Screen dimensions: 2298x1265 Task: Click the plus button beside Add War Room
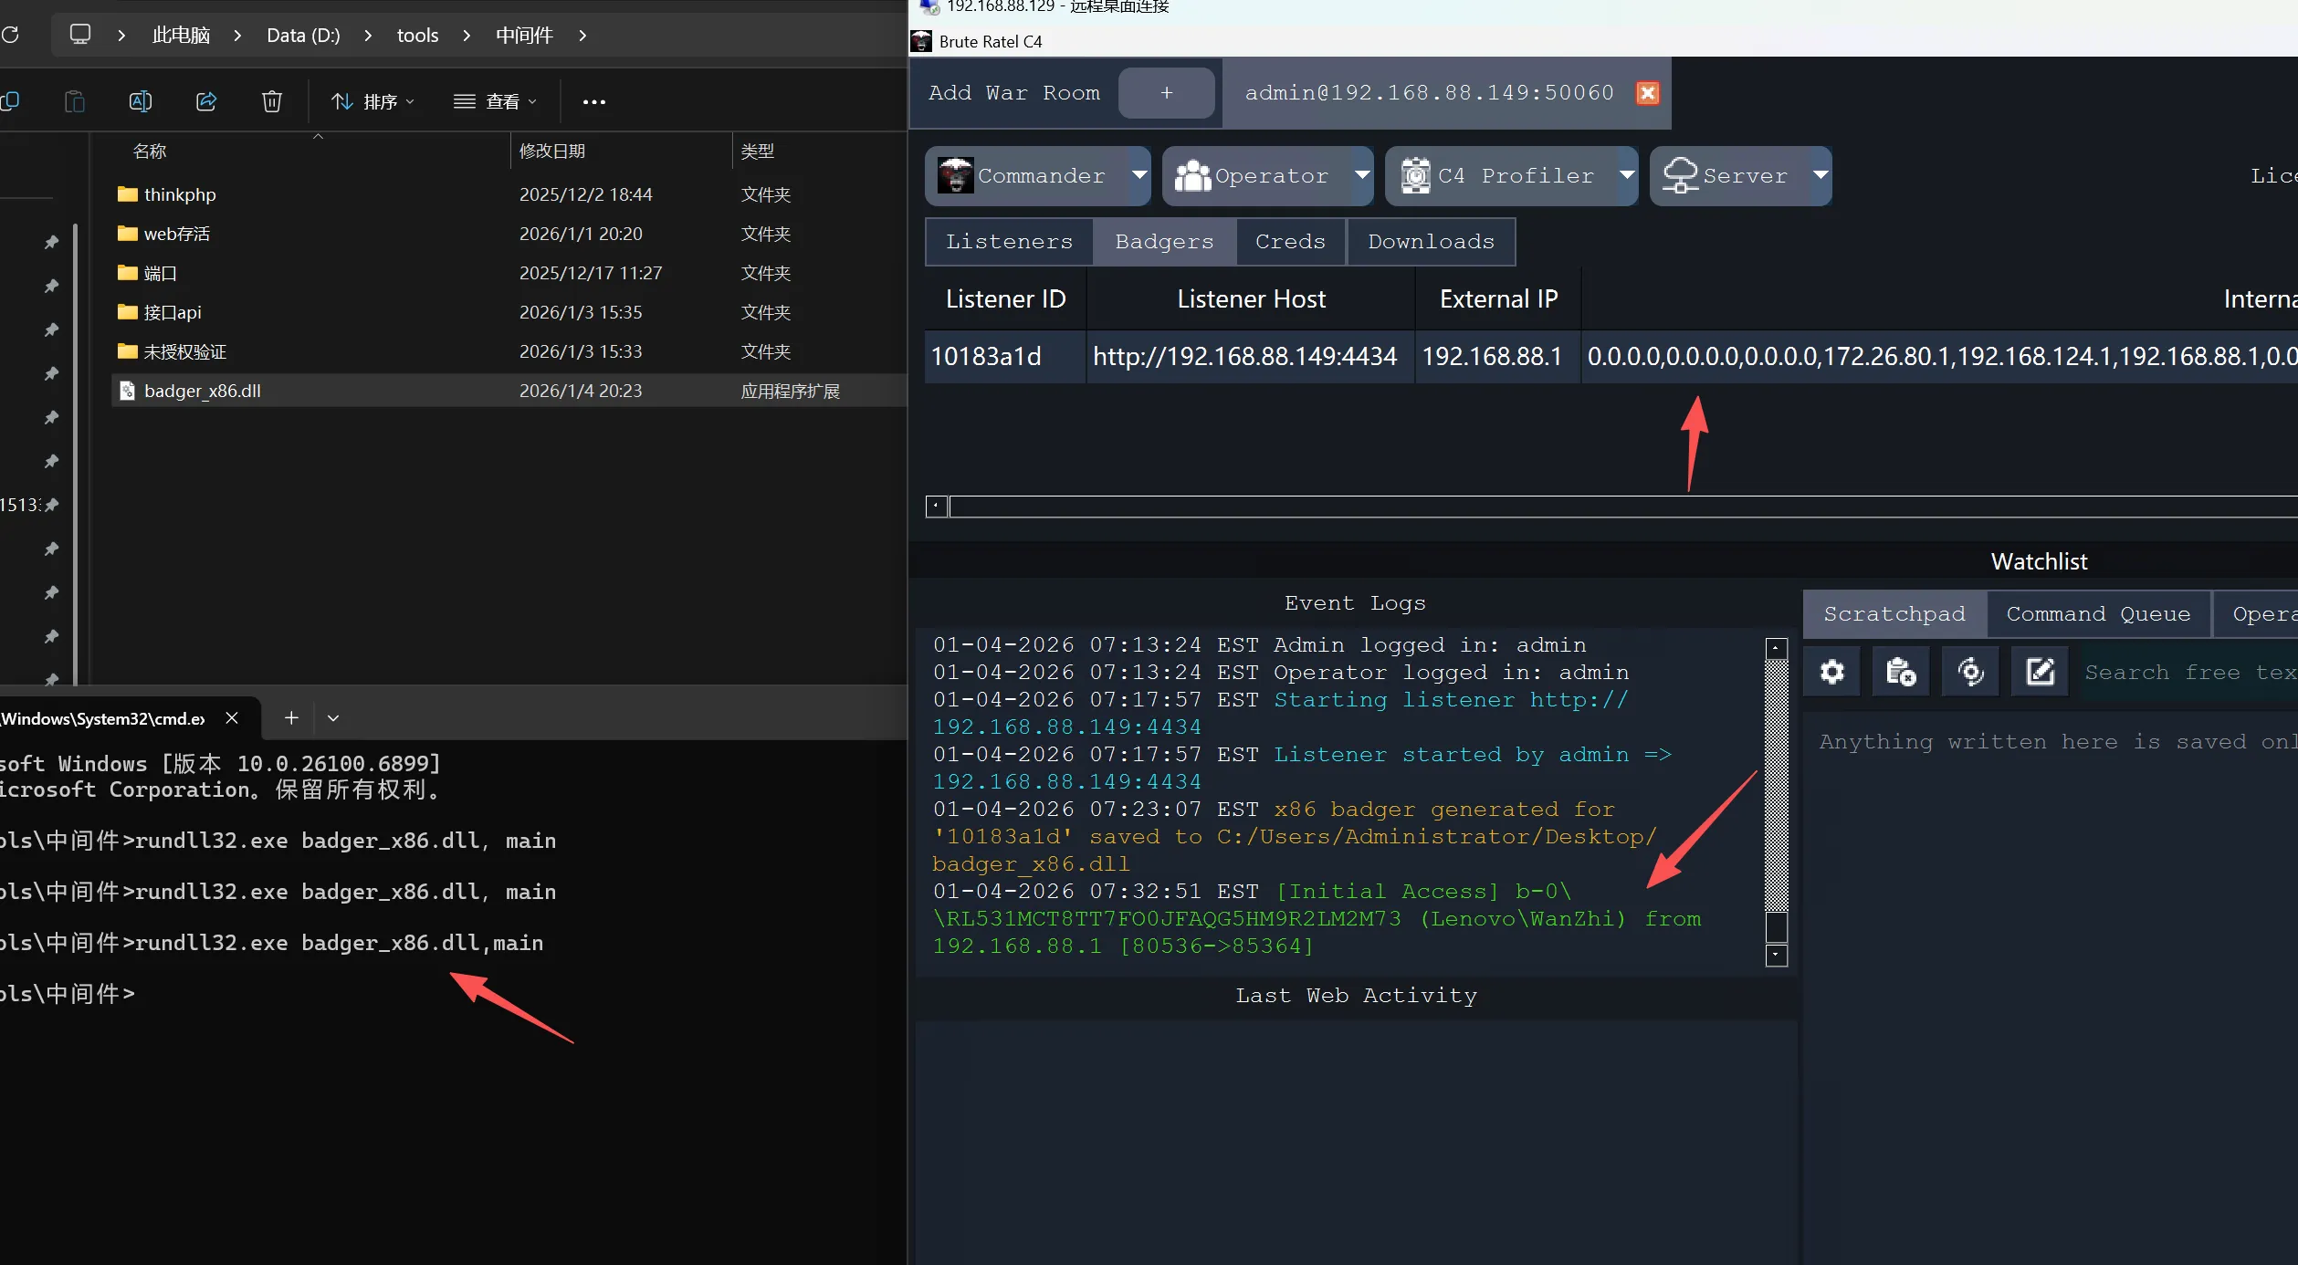click(1166, 93)
